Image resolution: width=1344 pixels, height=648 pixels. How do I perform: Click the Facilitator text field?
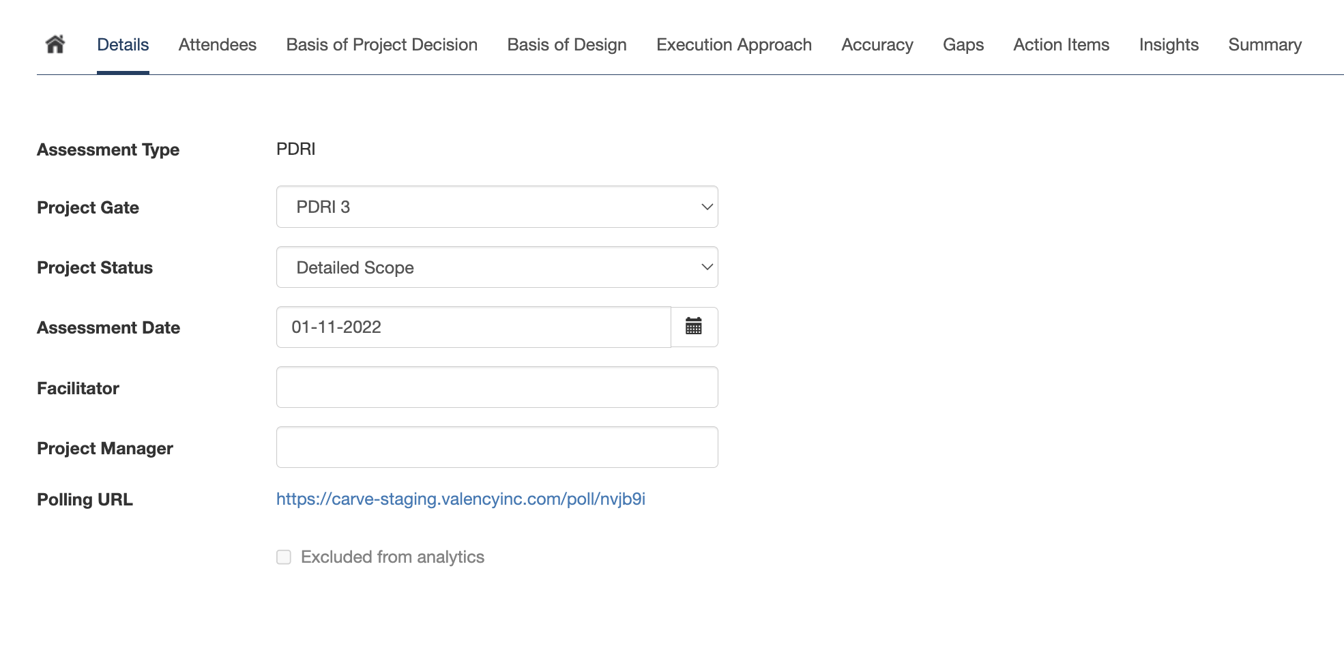497,387
